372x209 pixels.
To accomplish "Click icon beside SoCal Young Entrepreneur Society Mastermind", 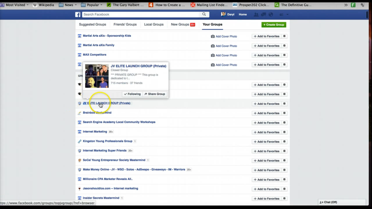I will (80, 160).
